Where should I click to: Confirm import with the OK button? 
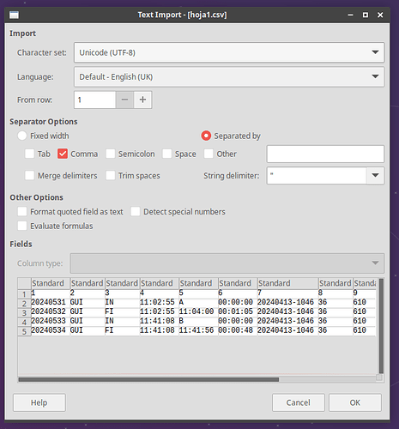coord(355,402)
